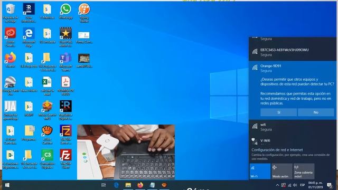Open Configuración de red e Internet link
This screenshot has width=338, height=190.
(277, 150)
